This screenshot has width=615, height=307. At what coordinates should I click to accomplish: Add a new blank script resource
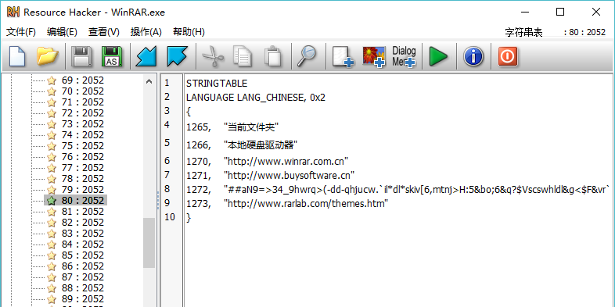(x=343, y=56)
